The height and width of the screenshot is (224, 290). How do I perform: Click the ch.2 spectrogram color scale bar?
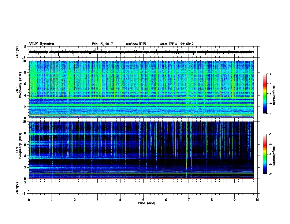pos(265,154)
